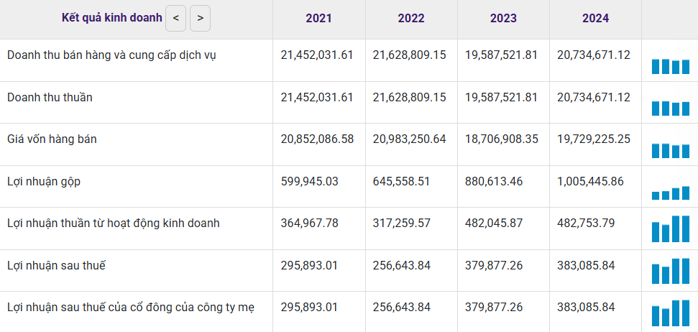
Task: Click the 2023 Giá vốn value 18,706,908.35
Action: [x=502, y=139]
